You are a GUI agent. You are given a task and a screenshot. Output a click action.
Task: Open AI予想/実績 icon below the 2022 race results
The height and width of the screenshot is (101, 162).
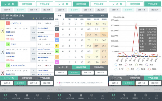tap(16, 96)
